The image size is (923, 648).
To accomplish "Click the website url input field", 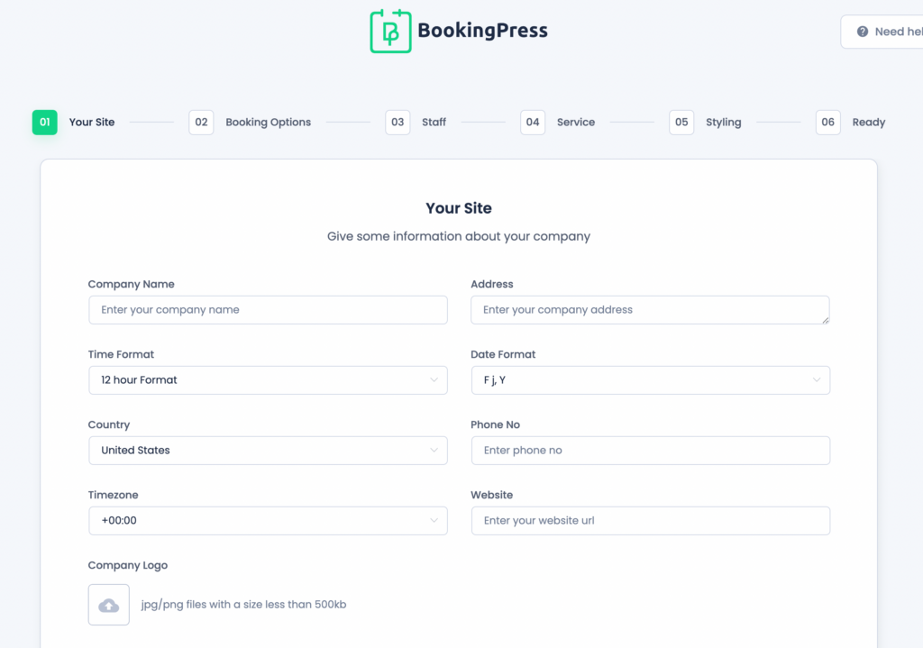I will pos(650,520).
